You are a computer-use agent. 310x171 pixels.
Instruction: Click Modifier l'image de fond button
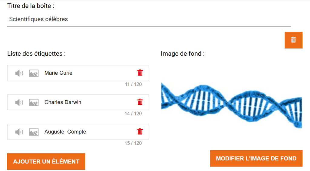(256, 158)
